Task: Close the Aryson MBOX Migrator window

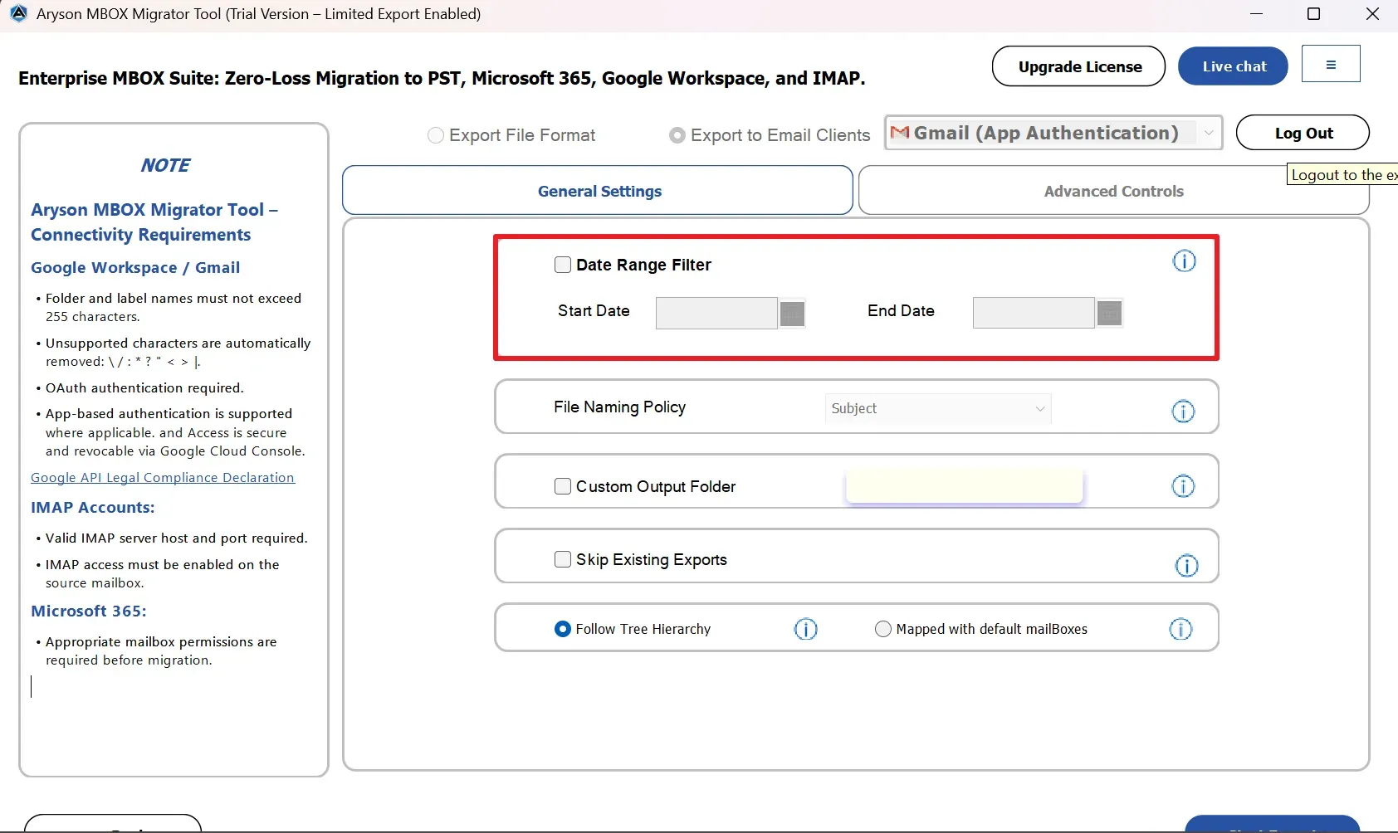Action: click(x=1372, y=14)
